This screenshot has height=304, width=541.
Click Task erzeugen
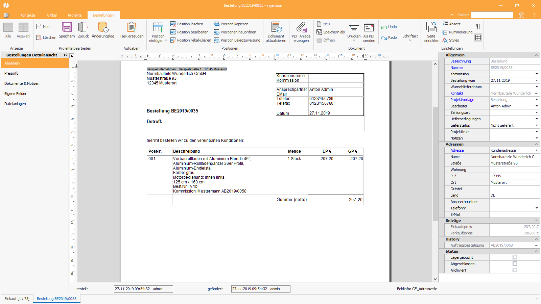pyautogui.click(x=132, y=30)
